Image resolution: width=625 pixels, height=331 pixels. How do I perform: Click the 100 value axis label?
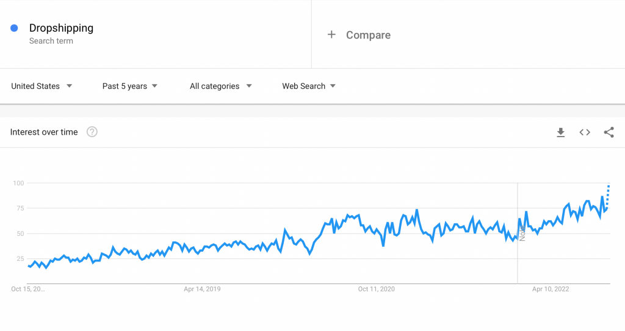coord(18,183)
